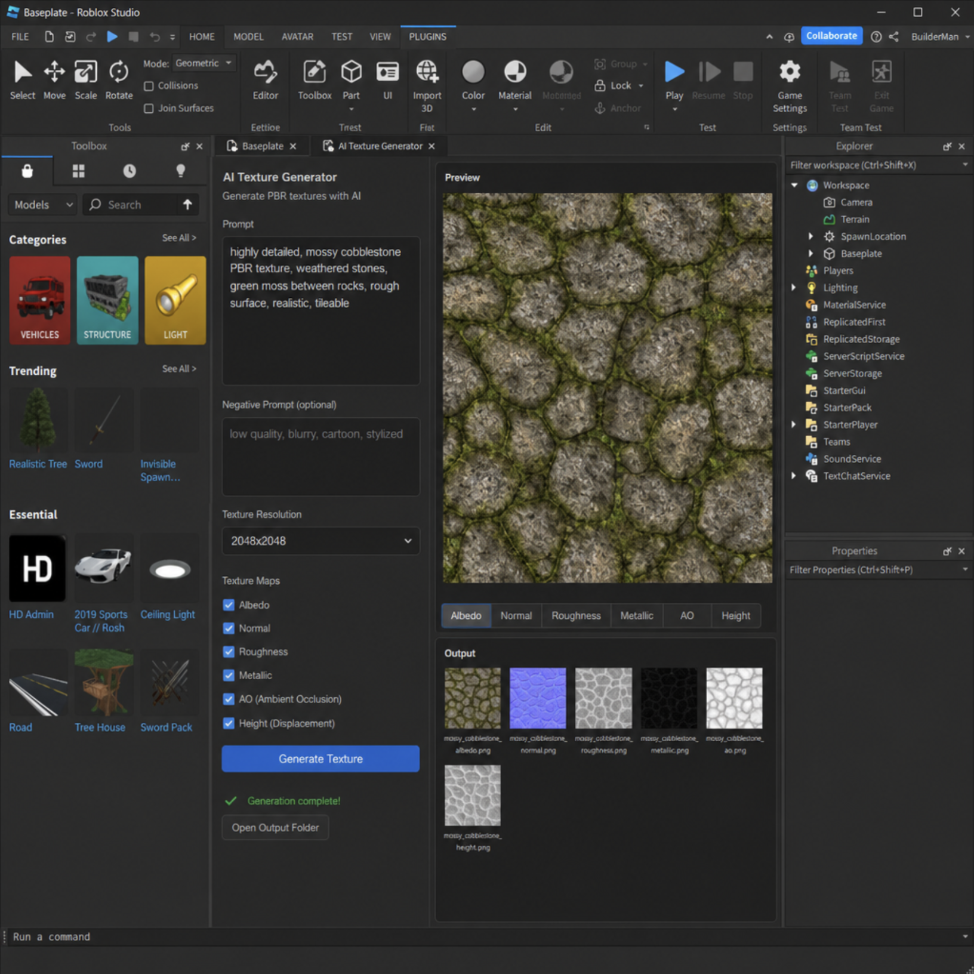Activate the Scale tool
The height and width of the screenshot is (974, 974).
pos(85,80)
